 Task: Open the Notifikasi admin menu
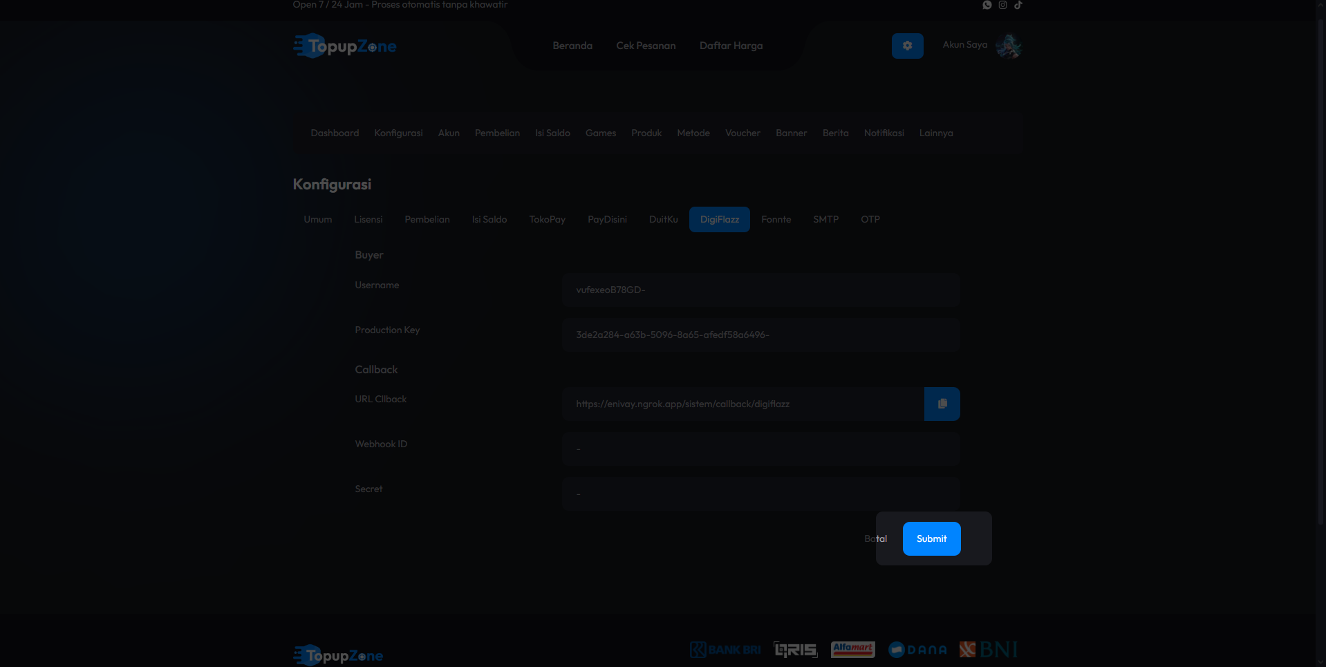pyautogui.click(x=884, y=133)
